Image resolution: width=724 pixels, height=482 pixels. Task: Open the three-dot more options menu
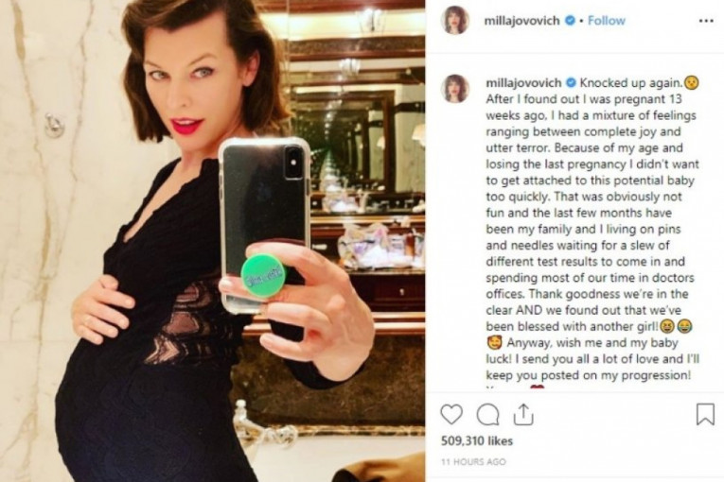(705, 21)
